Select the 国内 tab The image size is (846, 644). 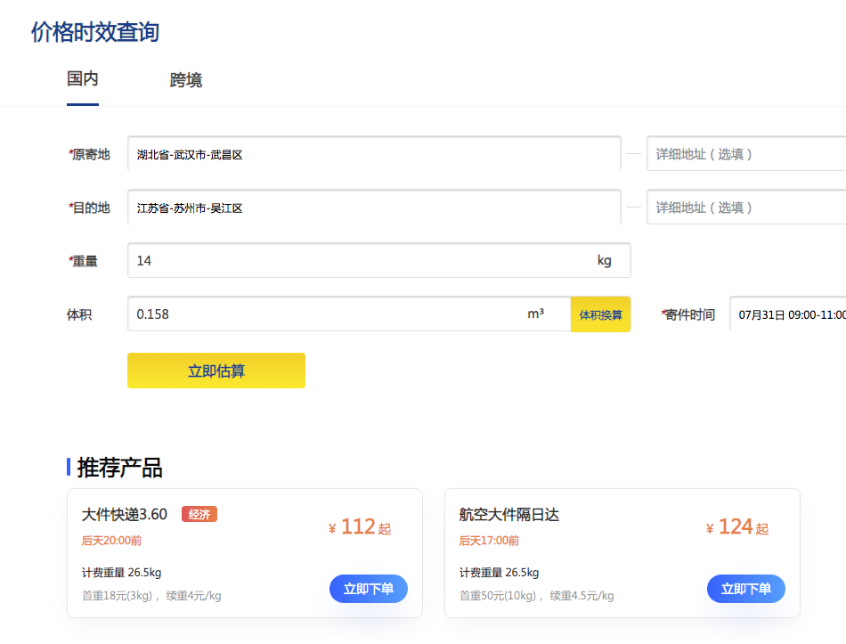click(x=82, y=80)
